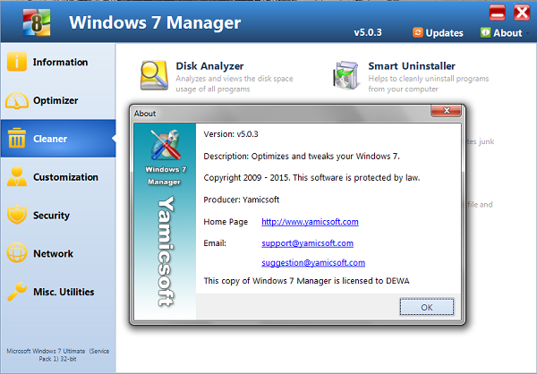Click the Network globe icon
This screenshot has width=537, height=374.
coord(17,252)
